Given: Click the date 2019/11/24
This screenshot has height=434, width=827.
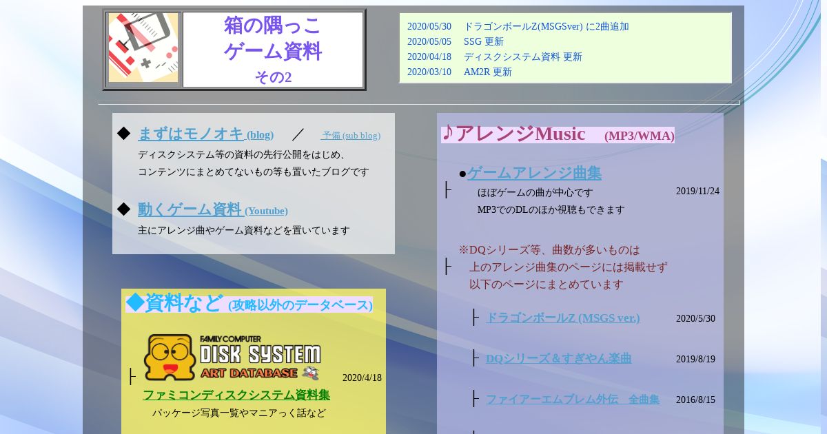Looking at the screenshot, I should pos(697,191).
